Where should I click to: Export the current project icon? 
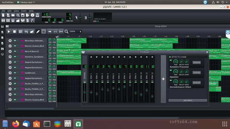[27, 15]
